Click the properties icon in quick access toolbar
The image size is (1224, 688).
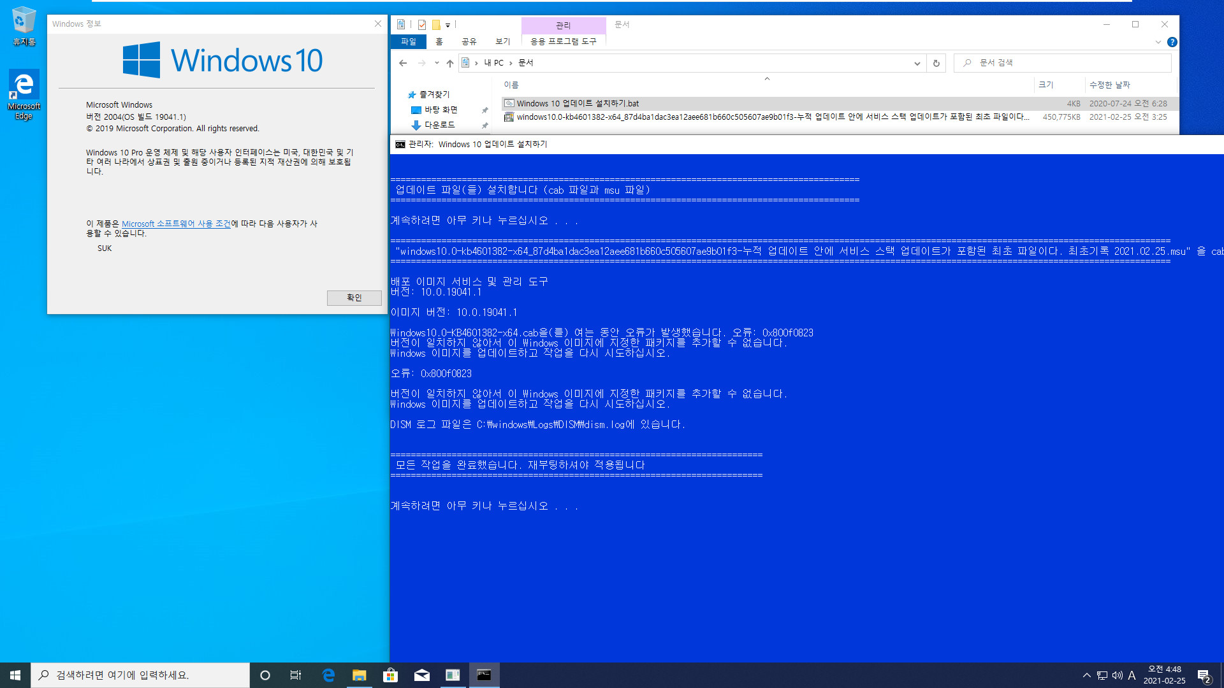422,25
